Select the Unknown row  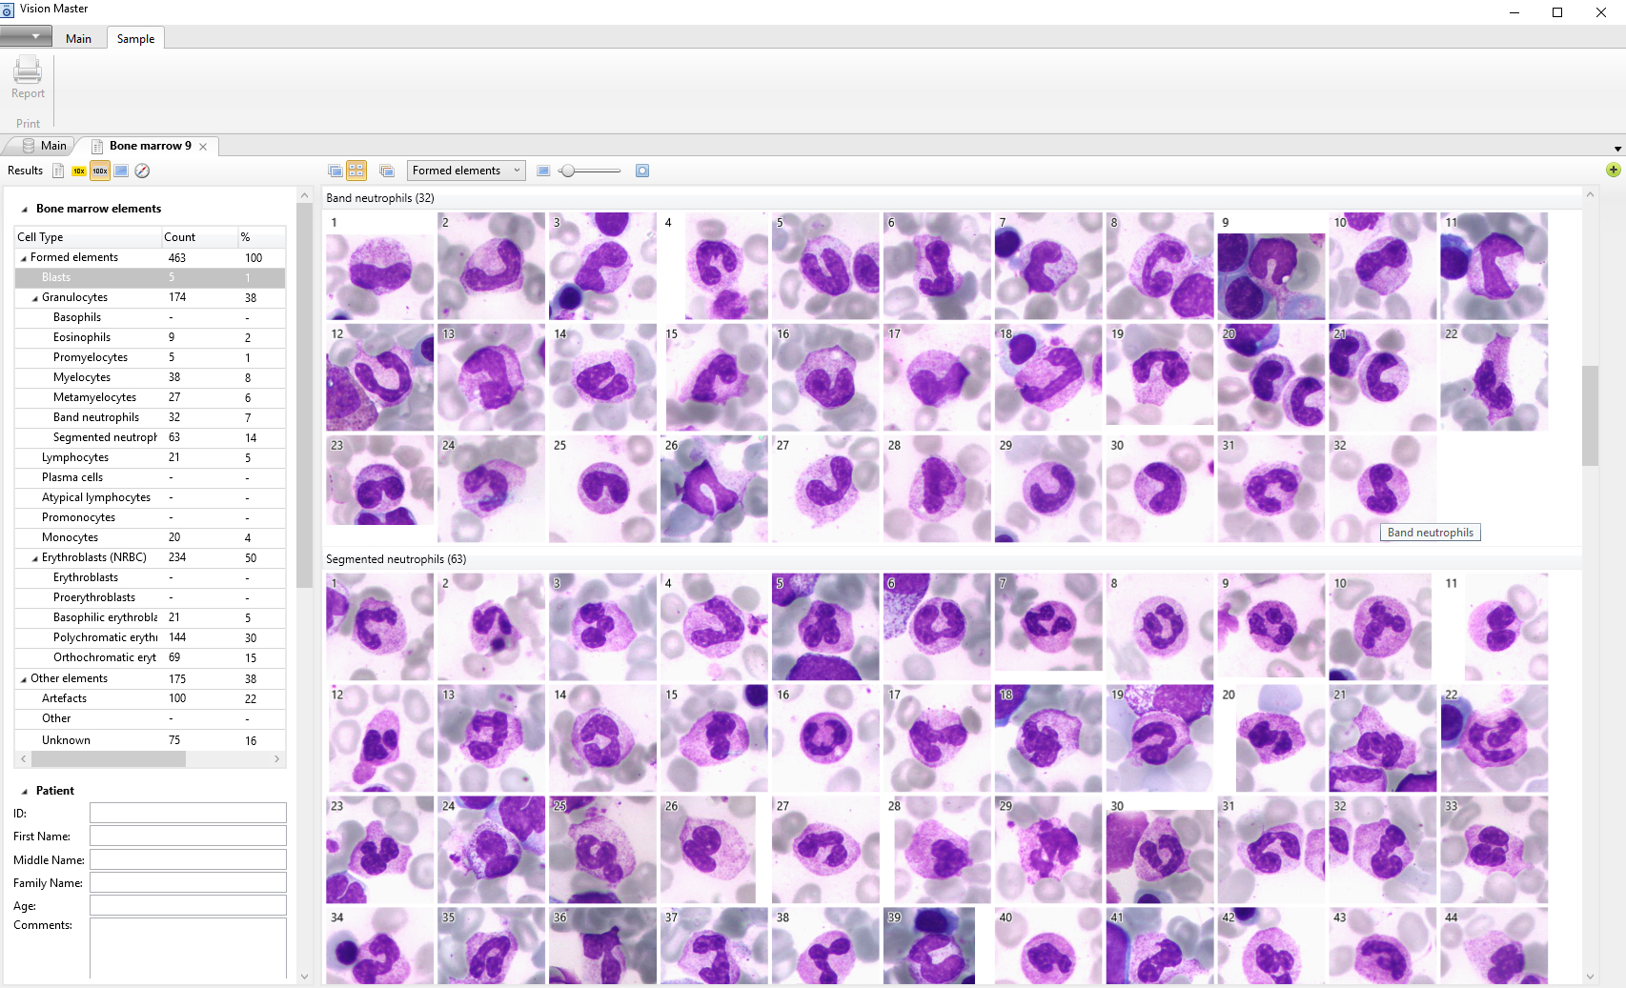[150, 740]
